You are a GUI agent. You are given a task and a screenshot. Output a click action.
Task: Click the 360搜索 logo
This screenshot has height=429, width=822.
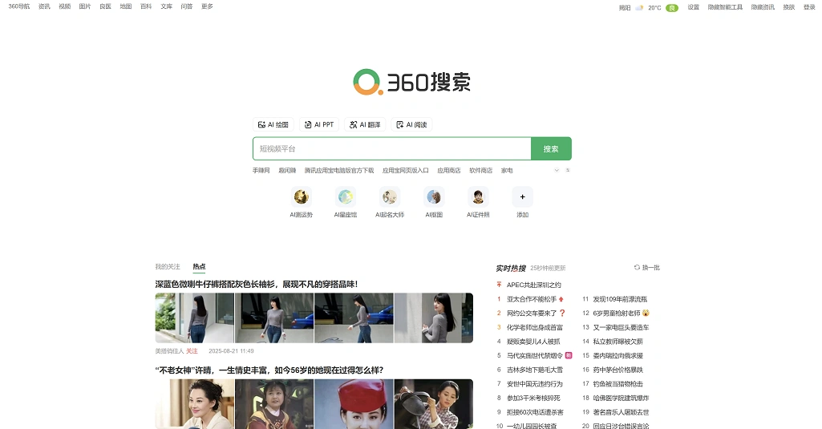click(411, 82)
